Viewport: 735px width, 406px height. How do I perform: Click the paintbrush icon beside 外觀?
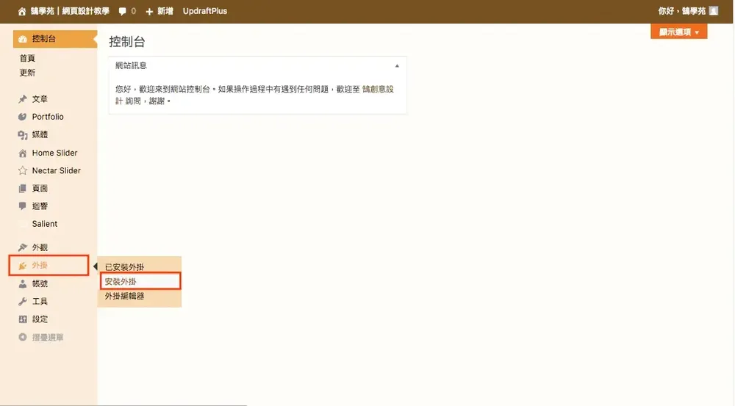click(23, 247)
